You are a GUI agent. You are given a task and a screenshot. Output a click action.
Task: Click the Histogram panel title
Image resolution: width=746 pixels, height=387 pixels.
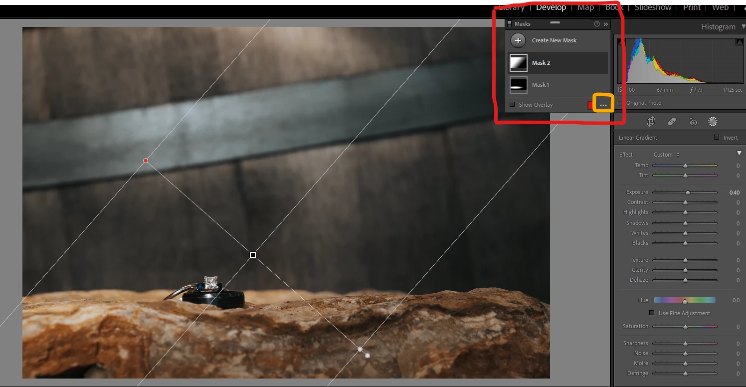(718, 27)
